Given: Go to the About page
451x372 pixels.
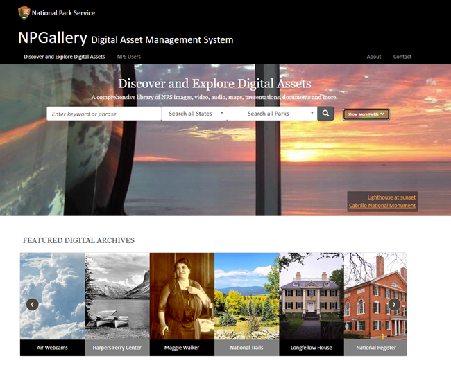Looking at the screenshot, I should 373,57.
